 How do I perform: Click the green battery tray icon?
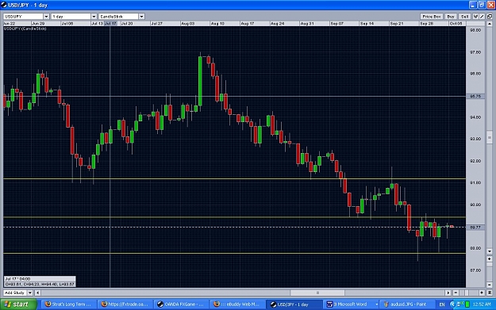pos(467,304)
